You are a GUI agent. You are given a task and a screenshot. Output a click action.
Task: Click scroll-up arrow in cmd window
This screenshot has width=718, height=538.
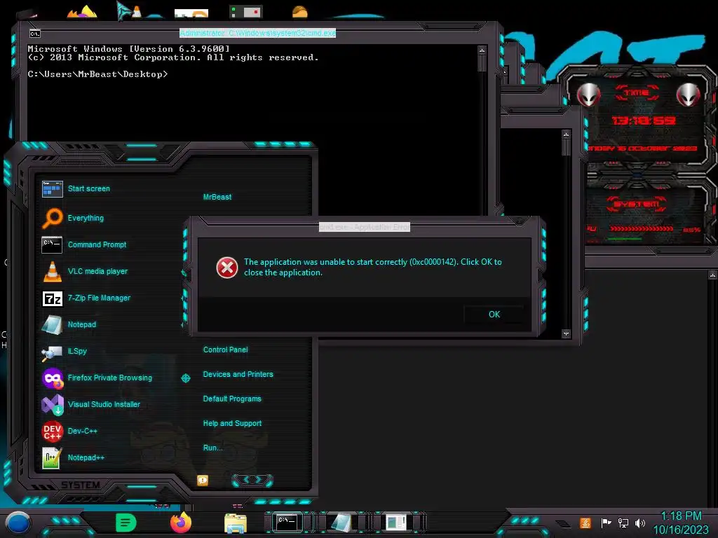coord(482,50)
